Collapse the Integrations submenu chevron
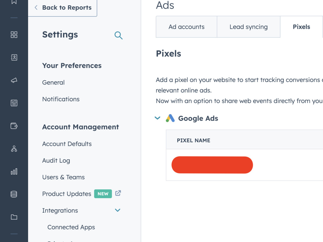 118,210
